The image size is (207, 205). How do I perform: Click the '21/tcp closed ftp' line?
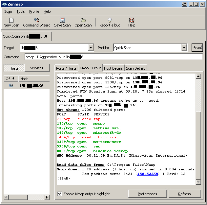click(78, 119)
